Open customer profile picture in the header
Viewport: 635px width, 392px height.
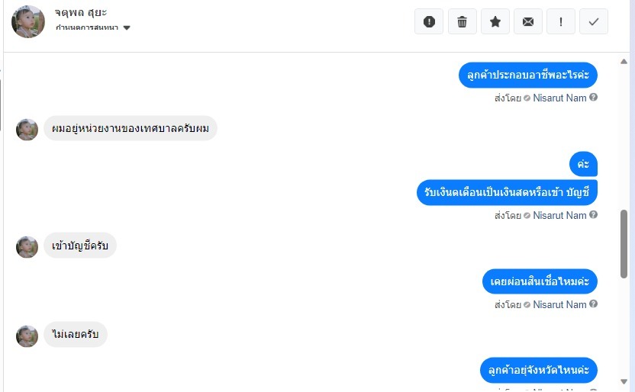[x=28, y=21]
